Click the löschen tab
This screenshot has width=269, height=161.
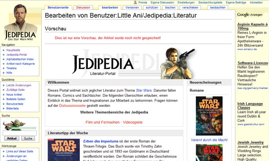tap(170, 8)
